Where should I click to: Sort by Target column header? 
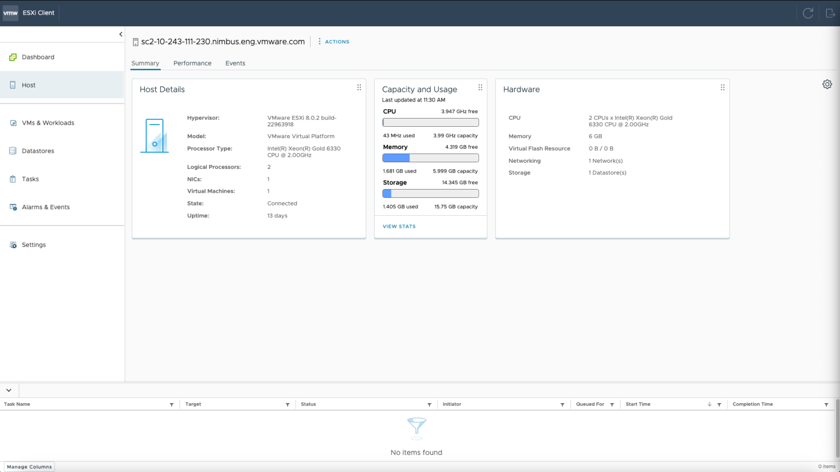click(x=193, y=404)
